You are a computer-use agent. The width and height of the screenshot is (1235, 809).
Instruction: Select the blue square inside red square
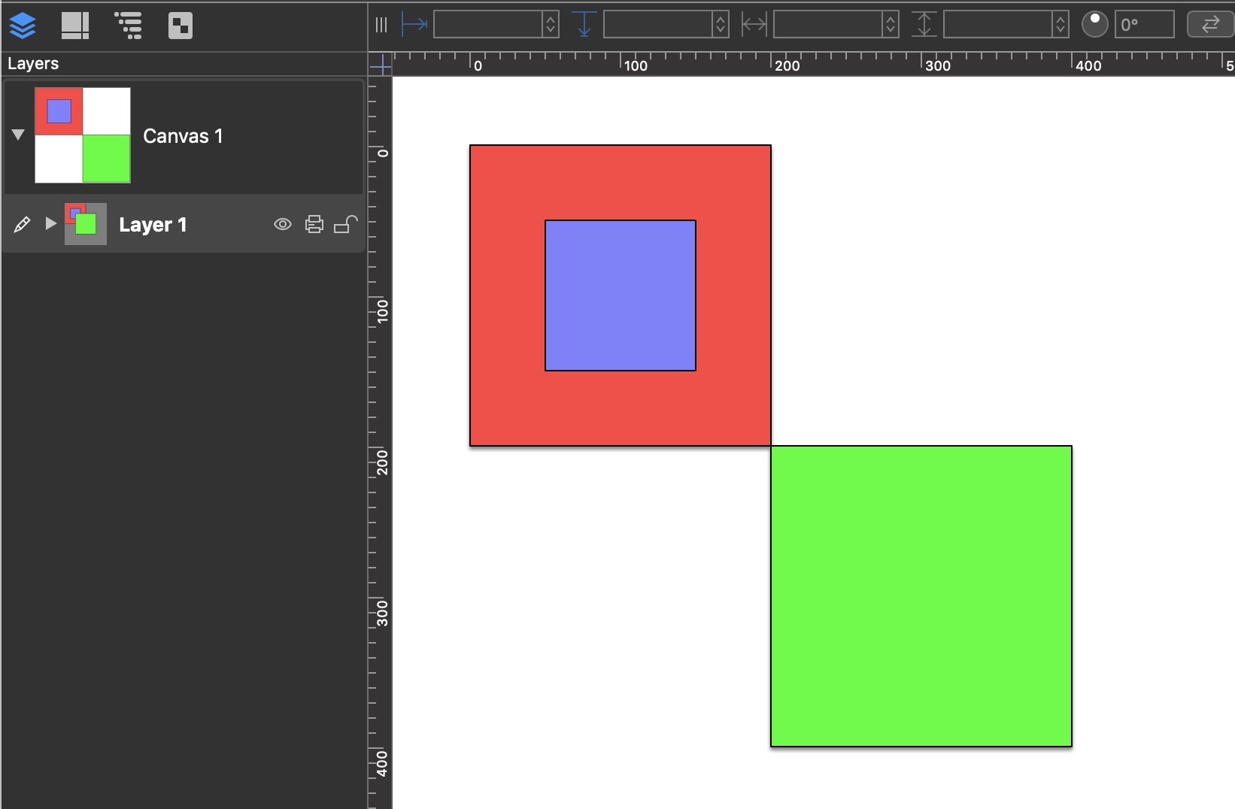(x=621, y=295)
